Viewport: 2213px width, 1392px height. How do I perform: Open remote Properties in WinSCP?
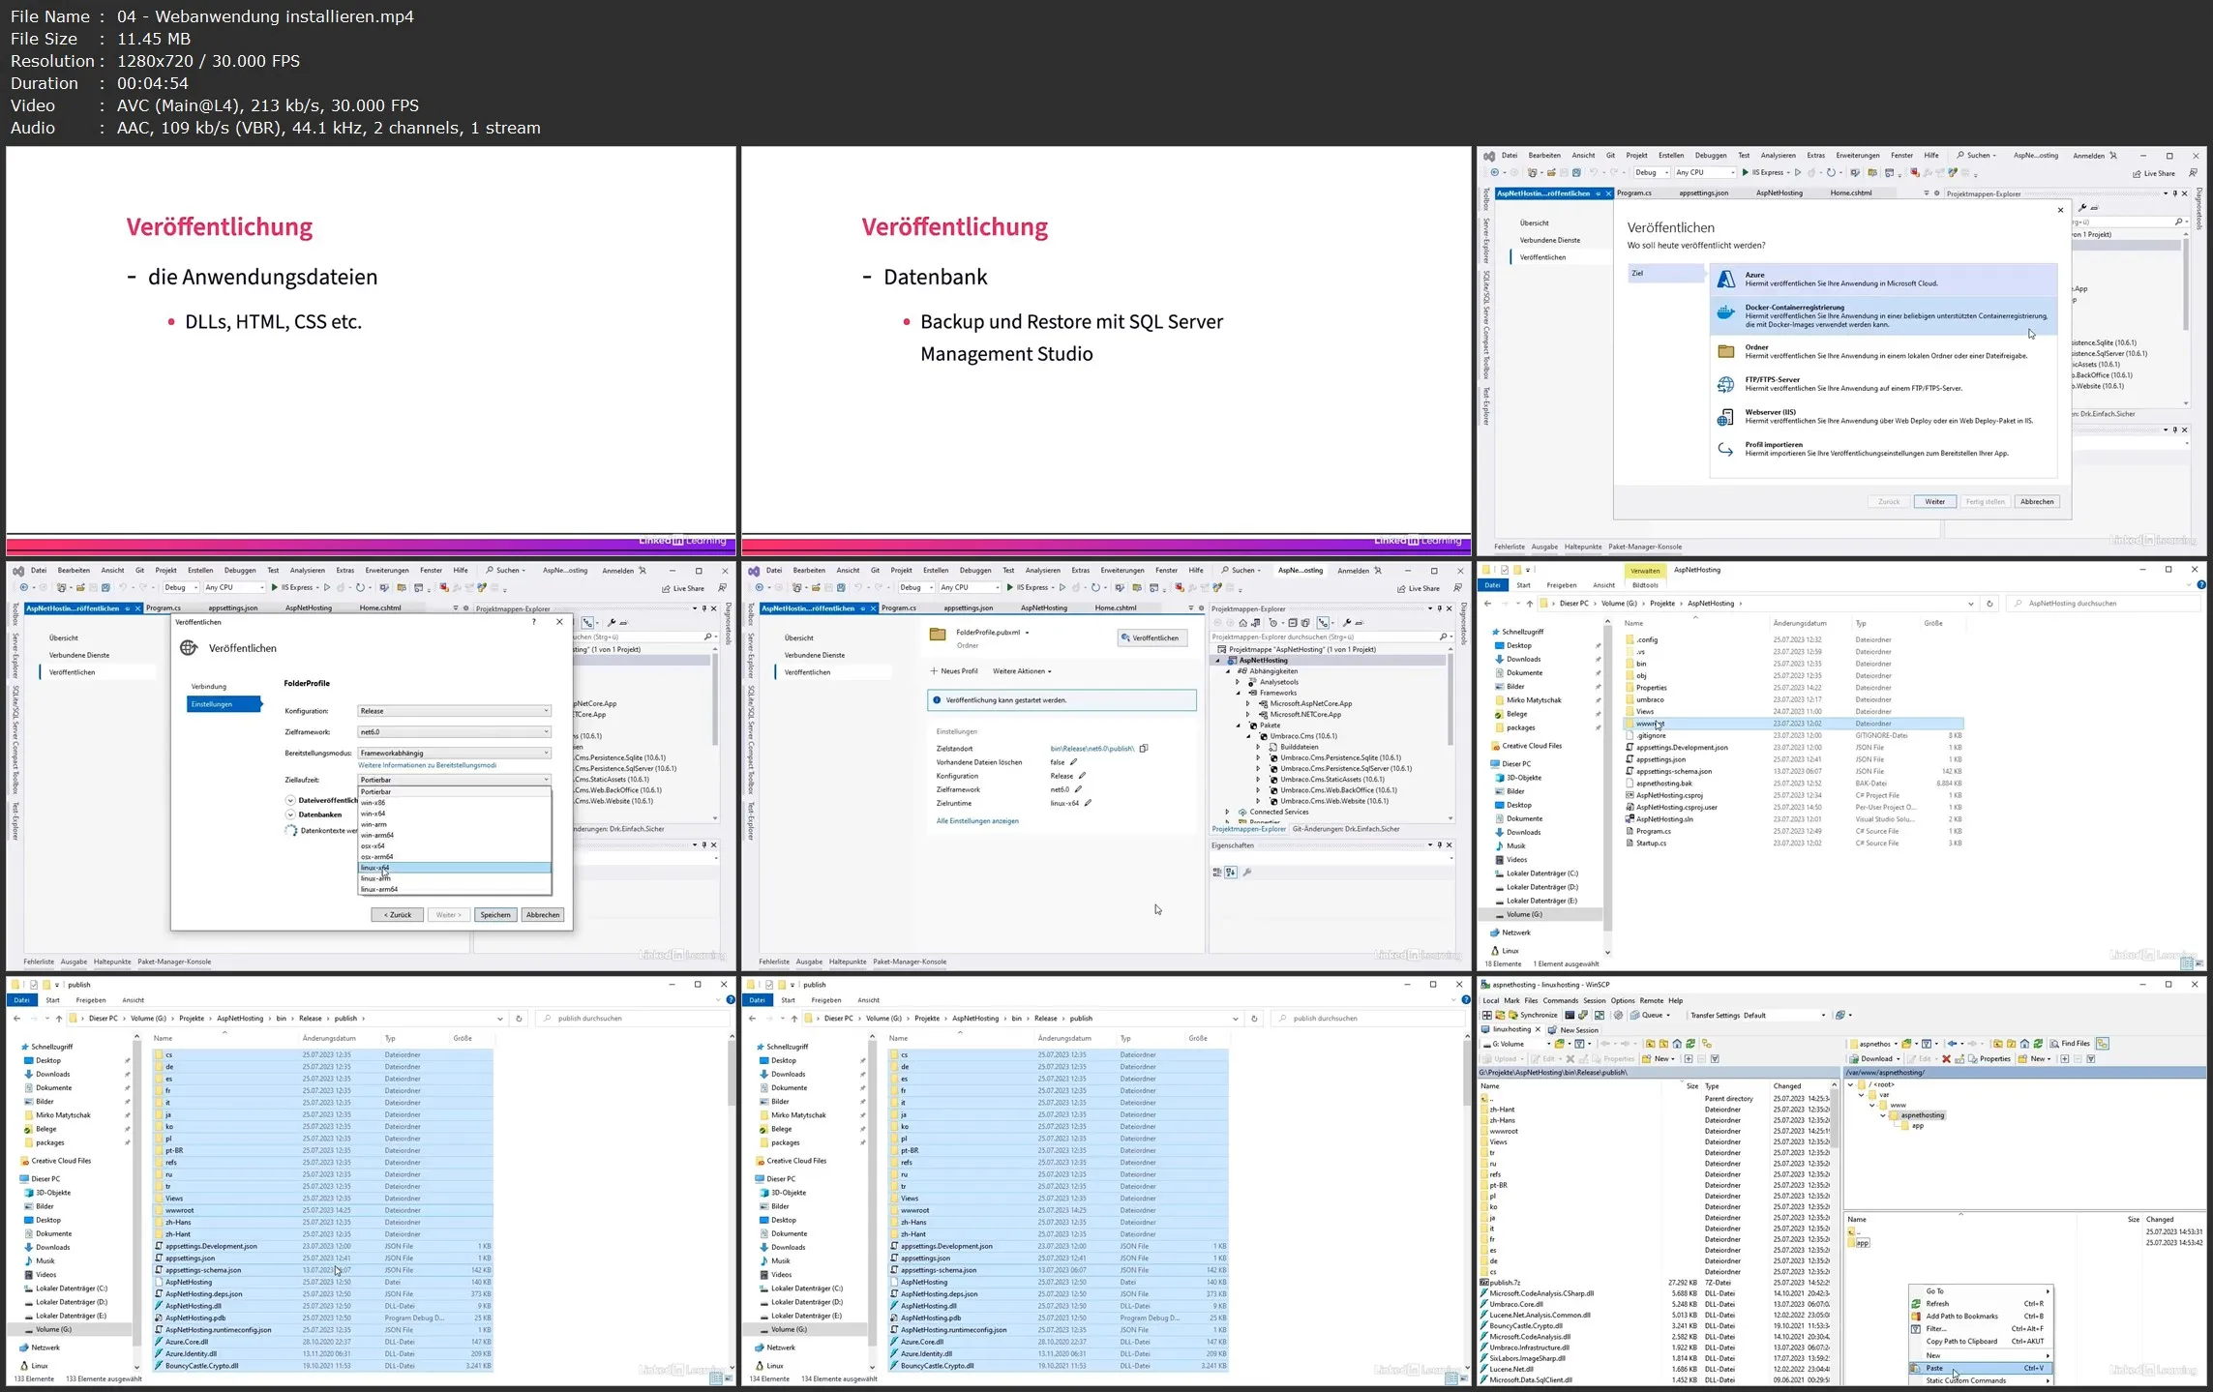tap(1988, 1059)
